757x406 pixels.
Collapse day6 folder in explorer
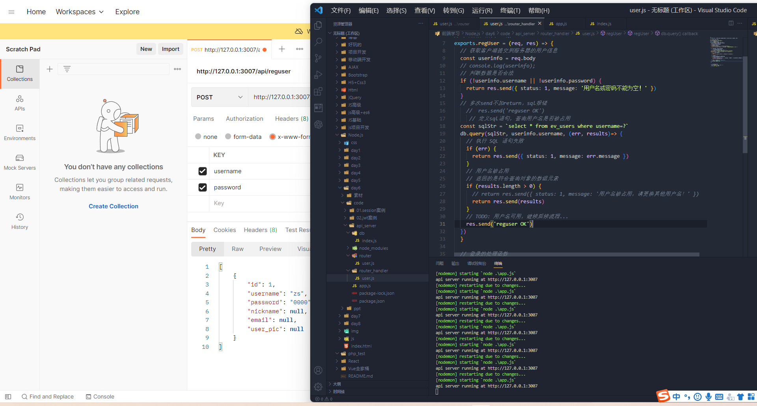click(x=340, y=188)
